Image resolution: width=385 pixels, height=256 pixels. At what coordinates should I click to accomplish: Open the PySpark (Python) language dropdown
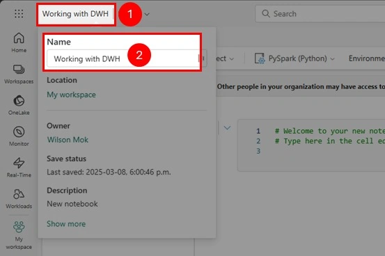point(294,58)
